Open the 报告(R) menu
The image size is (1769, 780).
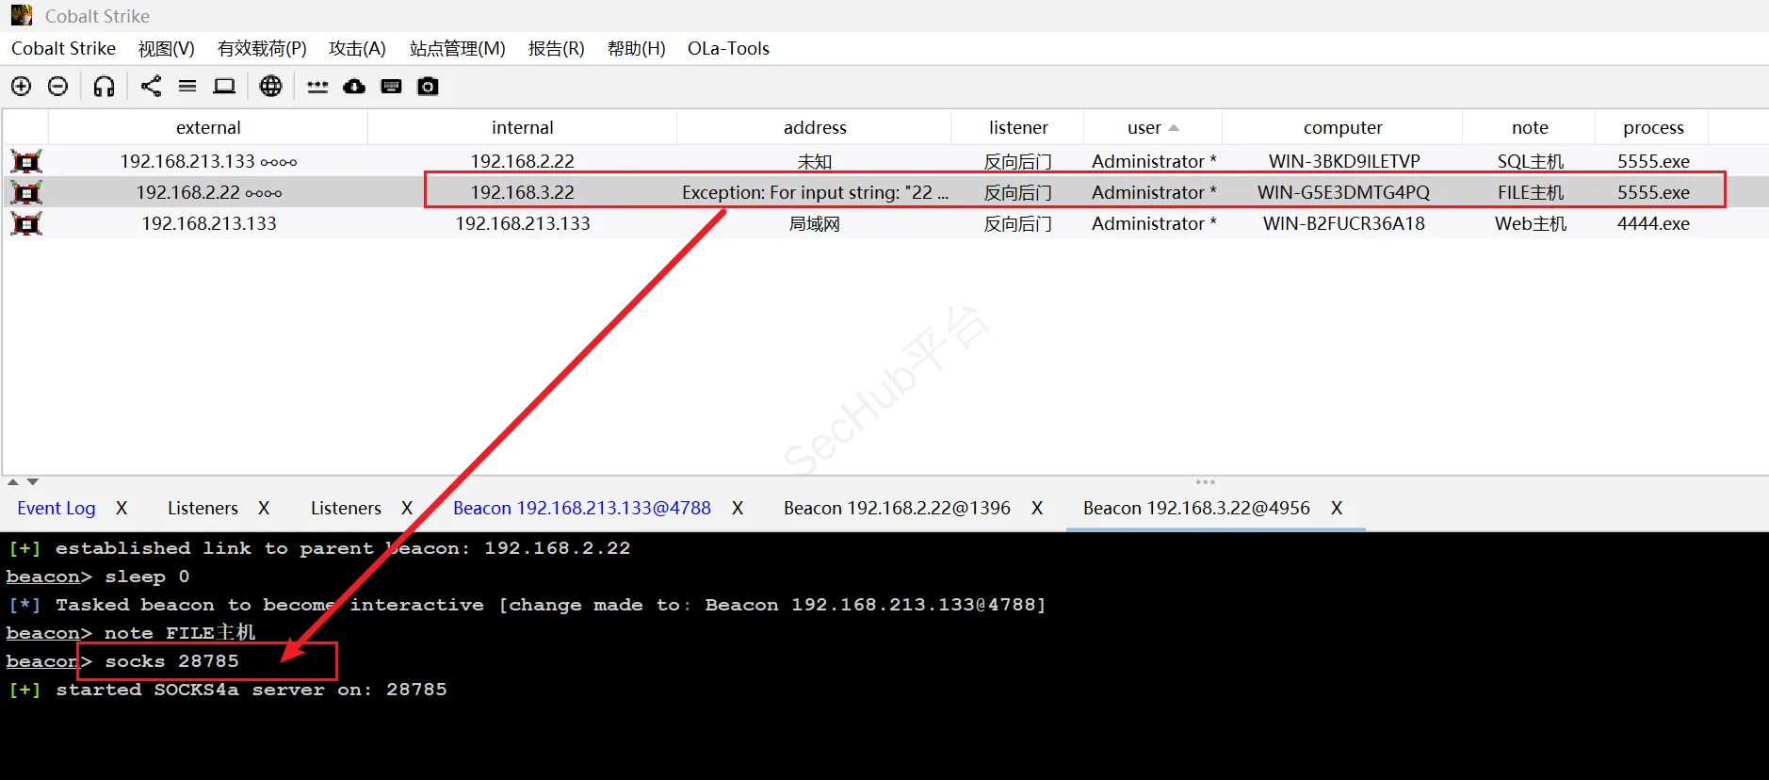(556, 48)
